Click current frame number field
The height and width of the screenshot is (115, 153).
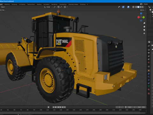coord(120,107)
